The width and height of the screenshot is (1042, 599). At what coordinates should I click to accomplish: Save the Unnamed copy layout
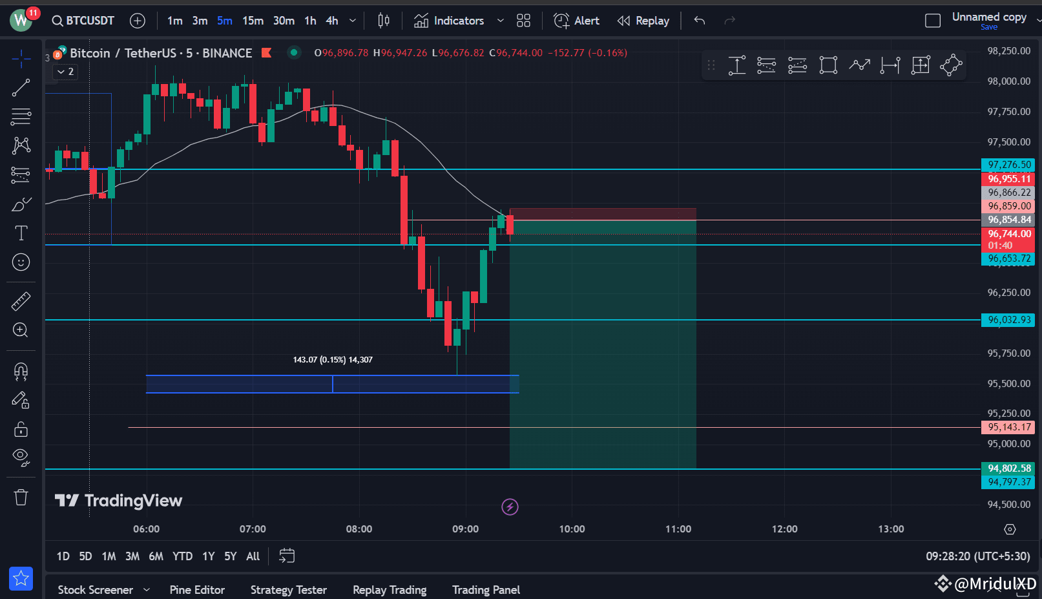click(x=989, y=27)
